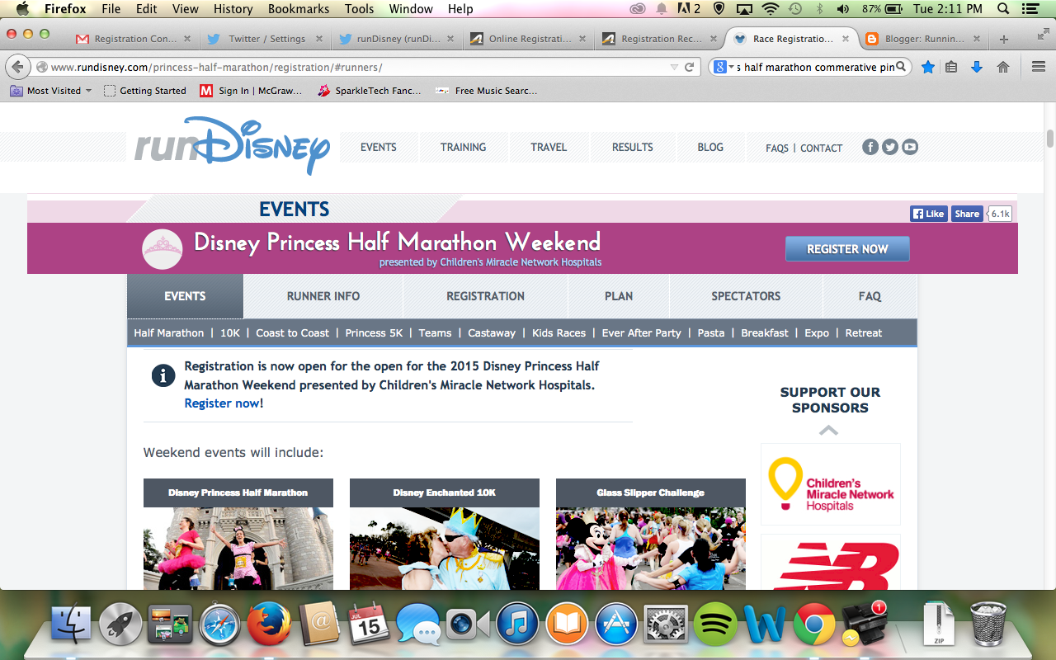
Task: Go to the TRAINING navigation link
Action: click(463, 147)
